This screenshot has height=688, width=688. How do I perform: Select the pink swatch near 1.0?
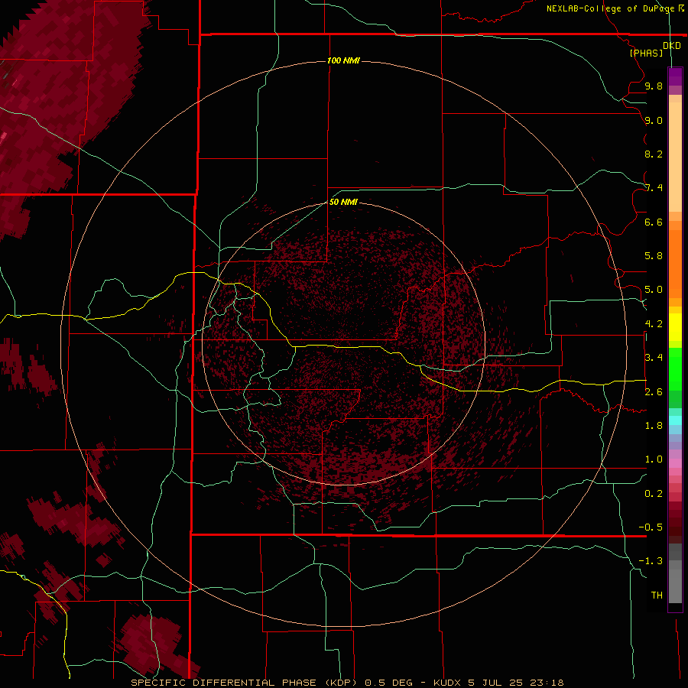(675, 463)
